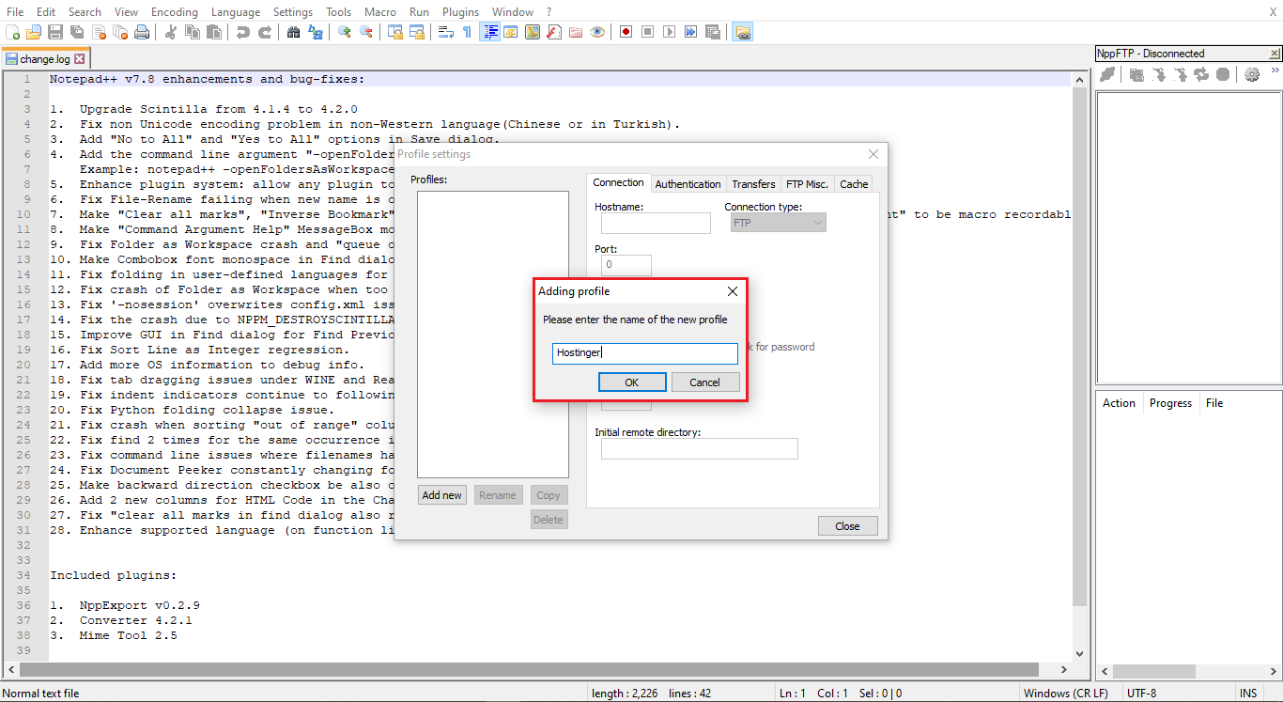The width and height of the screenshot is (1283, 702).
Task: Select the Replace icon on the toolbar
Action: point(316,31)
